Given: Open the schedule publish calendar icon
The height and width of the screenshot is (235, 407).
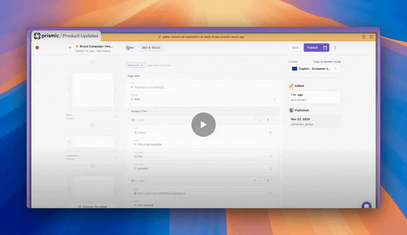Looking at the screenshot, I should click(x=325, y=47).
